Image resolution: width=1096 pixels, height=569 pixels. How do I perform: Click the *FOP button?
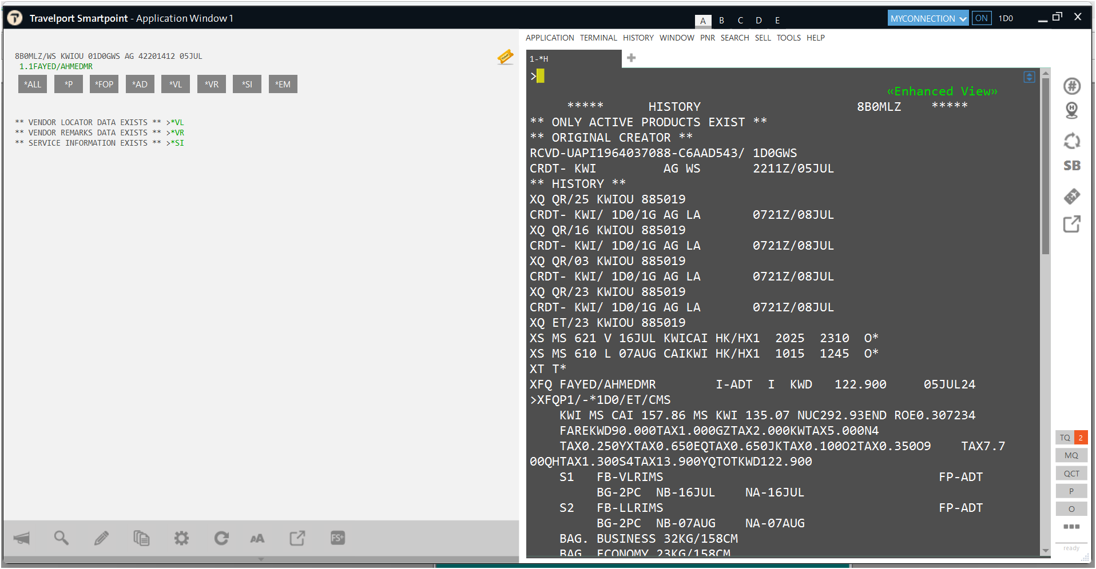click(x=104, y=84)
